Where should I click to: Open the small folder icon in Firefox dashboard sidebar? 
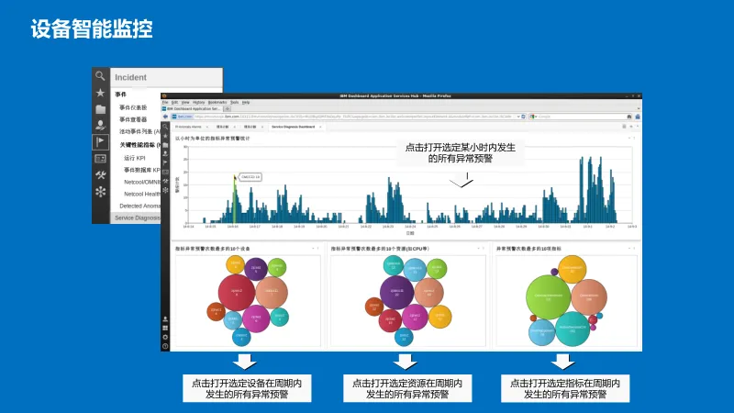pos(165,145)
